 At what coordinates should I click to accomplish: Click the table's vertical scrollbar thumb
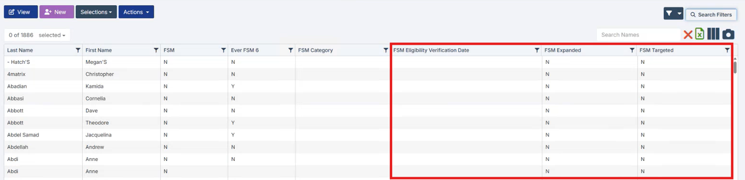pos(735,67)
